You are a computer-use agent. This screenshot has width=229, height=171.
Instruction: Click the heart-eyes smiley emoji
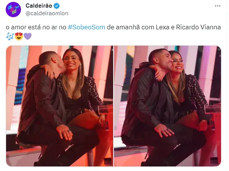tap(19, 36)
